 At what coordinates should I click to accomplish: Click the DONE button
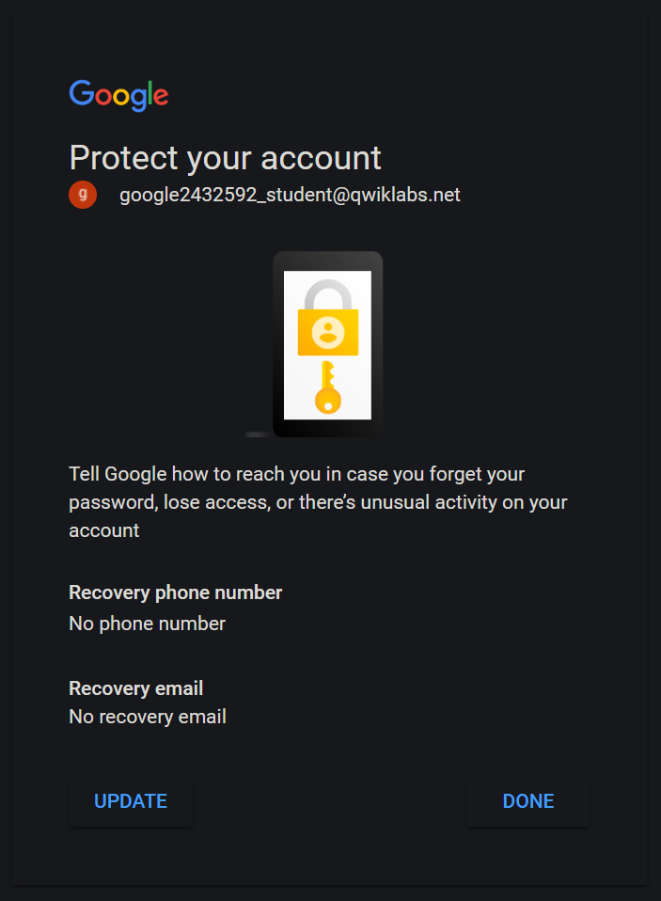pos(528,801)
